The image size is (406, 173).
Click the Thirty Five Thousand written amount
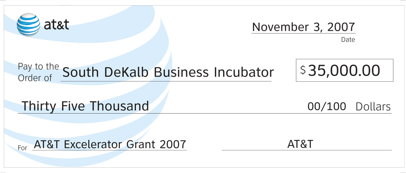pos(85,106)
